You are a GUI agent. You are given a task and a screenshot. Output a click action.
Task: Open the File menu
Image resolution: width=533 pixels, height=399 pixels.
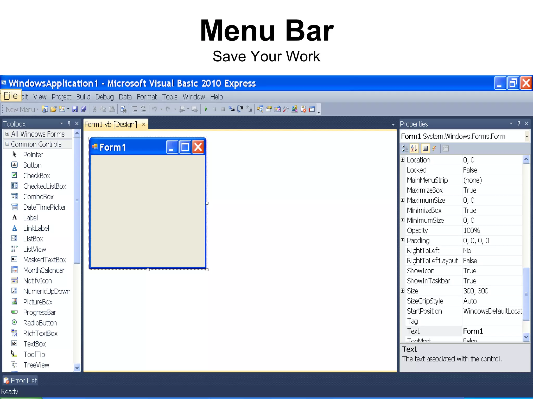[11, 96]
